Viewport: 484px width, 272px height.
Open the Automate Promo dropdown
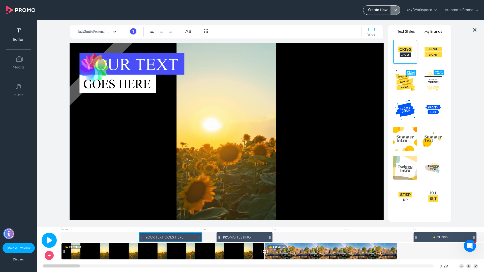click(x=461, y=10)
